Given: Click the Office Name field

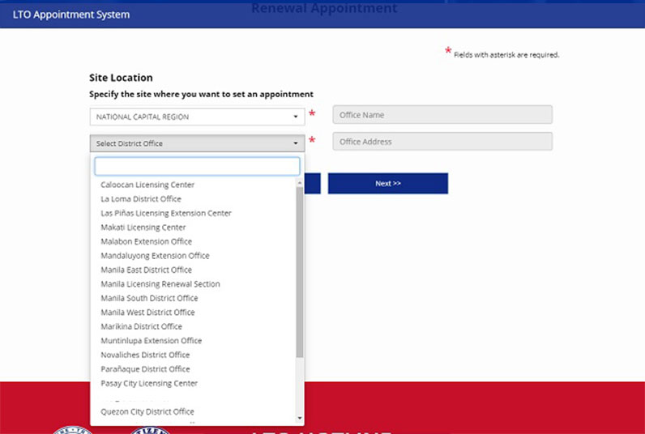Looking at the screenshot, I should [442, 115].
